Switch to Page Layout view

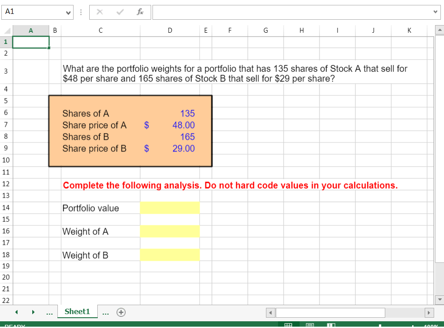click(x=309, y=324)
